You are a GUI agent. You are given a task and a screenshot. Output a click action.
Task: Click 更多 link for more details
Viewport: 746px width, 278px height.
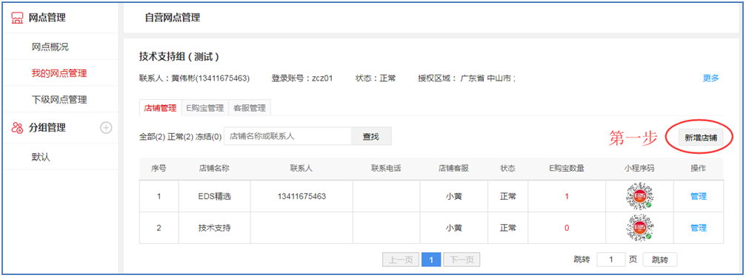[710, 78]
